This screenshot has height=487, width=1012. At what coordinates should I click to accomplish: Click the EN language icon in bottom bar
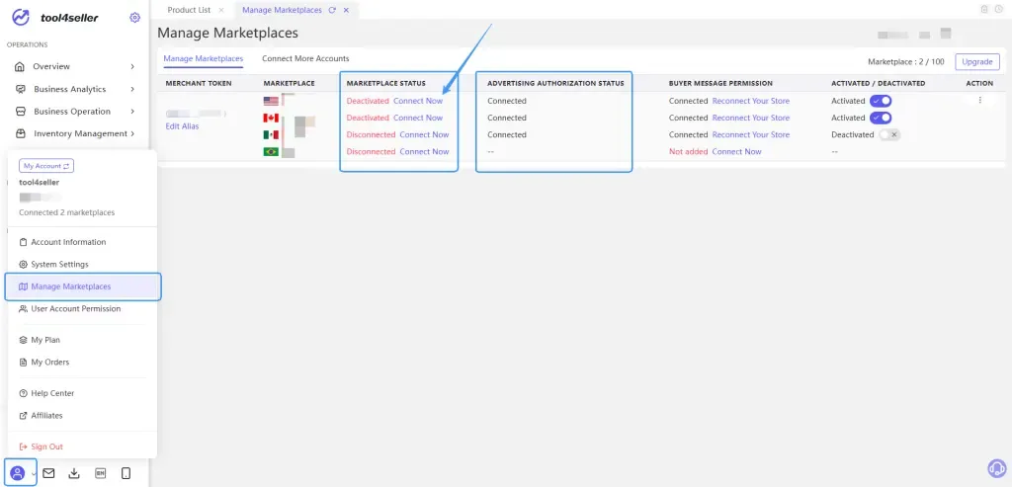click(100, 473)
